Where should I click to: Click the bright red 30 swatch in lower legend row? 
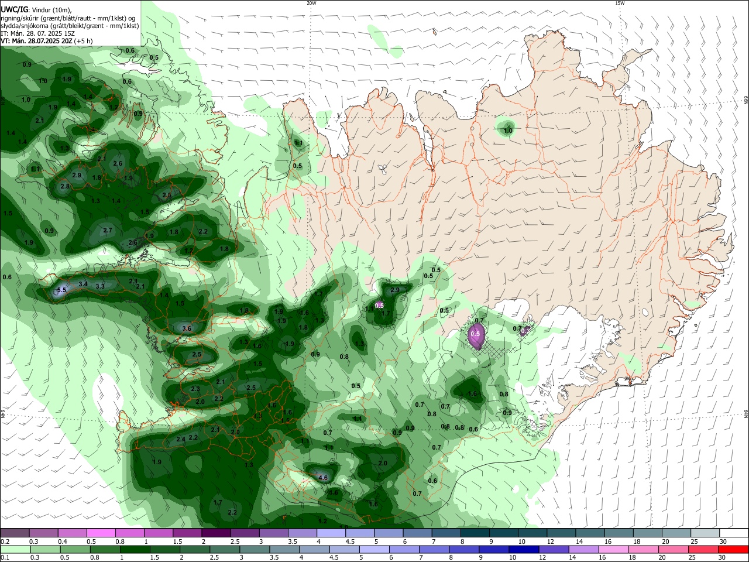point(733,549)
